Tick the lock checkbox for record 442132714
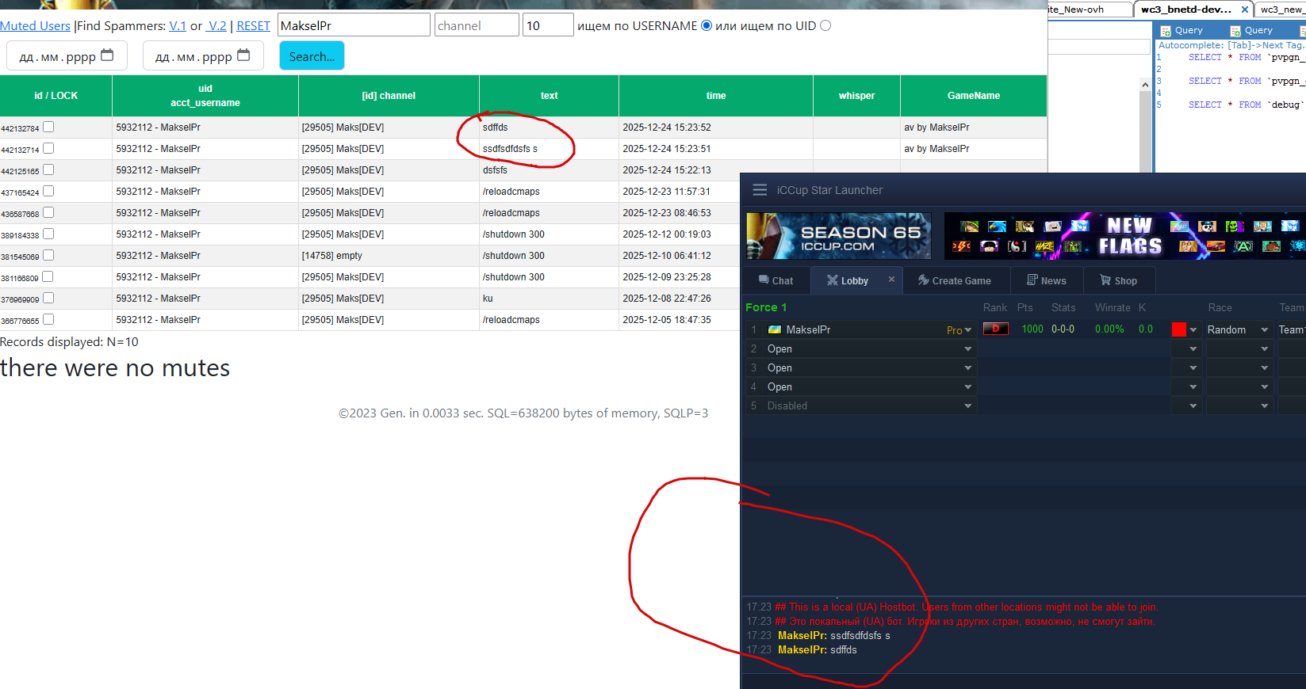This screenshot has width=1306, height=689. click(x=48, y=148)
